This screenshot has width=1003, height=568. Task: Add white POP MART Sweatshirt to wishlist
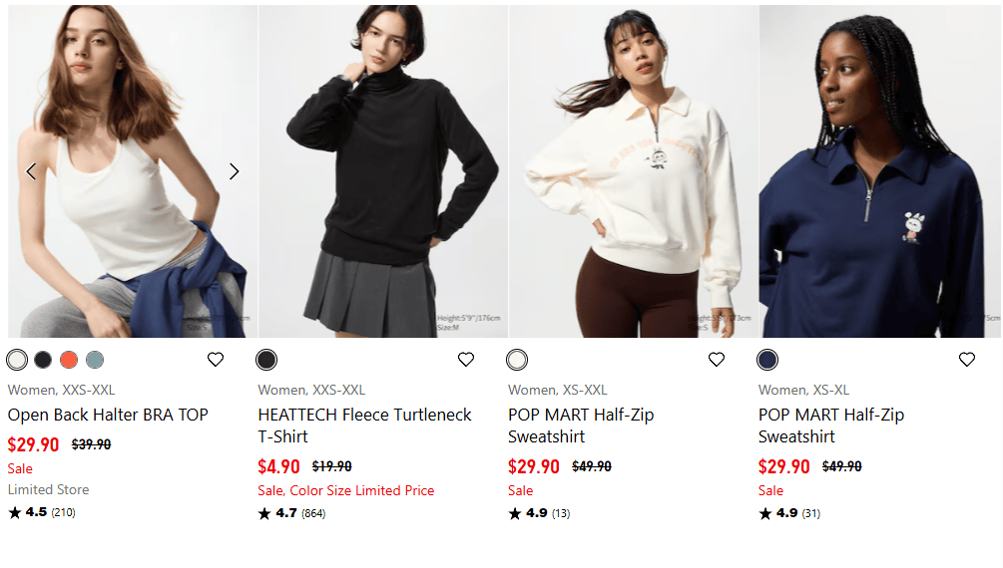pyautogui.click(x=717, y=360)
